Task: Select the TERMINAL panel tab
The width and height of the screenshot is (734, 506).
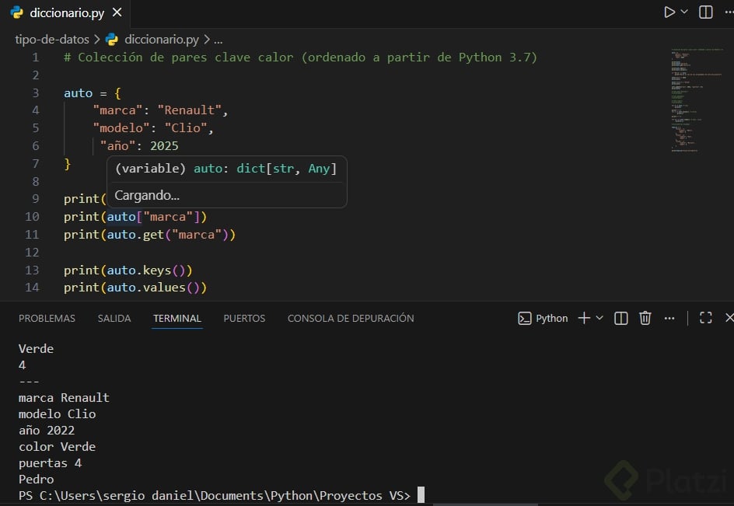Action: coord(177,318)
